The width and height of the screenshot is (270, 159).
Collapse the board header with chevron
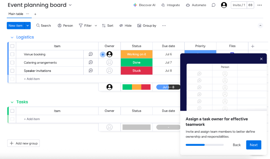coord(260,26)
